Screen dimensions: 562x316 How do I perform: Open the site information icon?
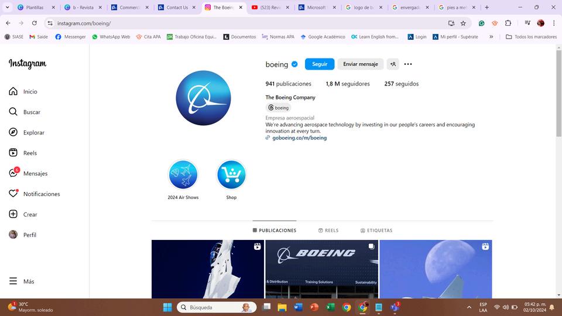[x=50, y=23]
